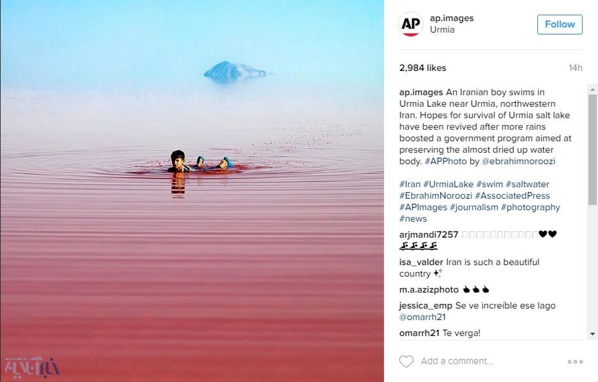The width and height of the screenshot is (598, 382).
Task: Click the AP profile avatar icon
Action: point(411,24)
